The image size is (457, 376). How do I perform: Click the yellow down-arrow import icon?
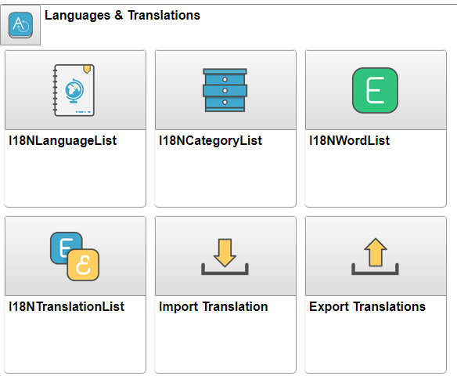point(225,257)
